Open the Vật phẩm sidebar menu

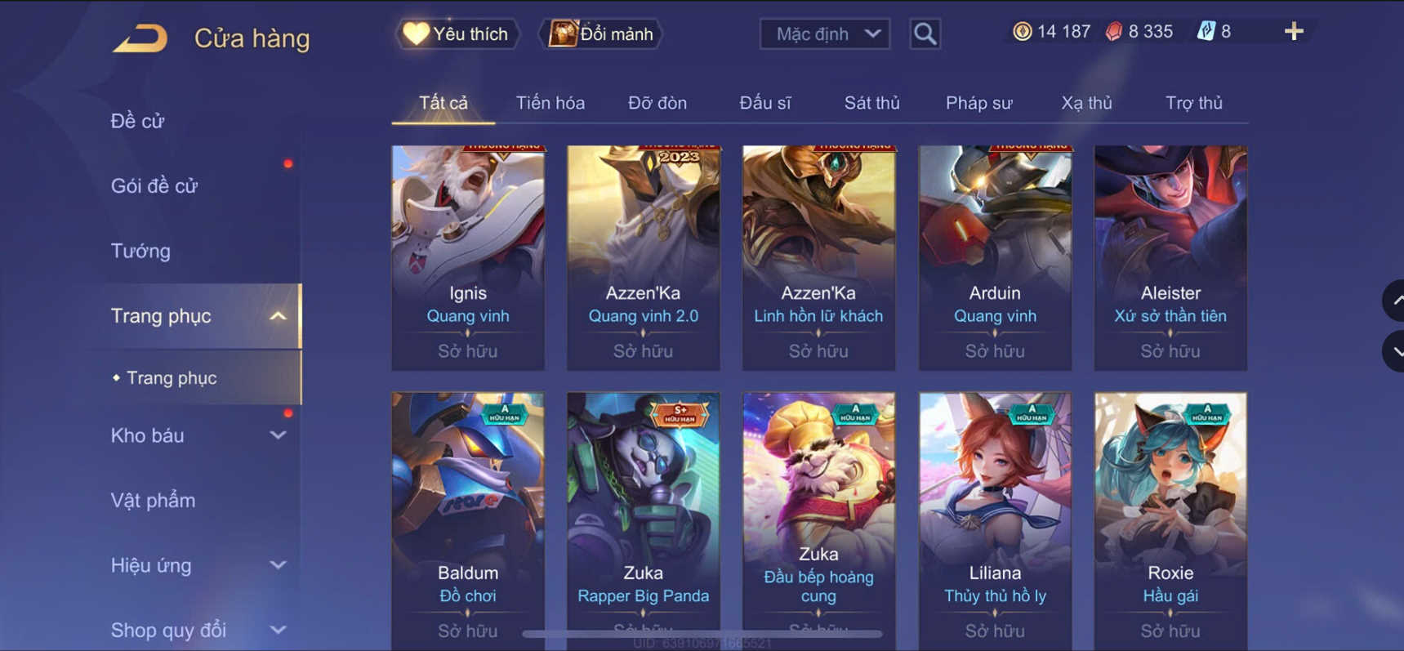pos(153,500)
